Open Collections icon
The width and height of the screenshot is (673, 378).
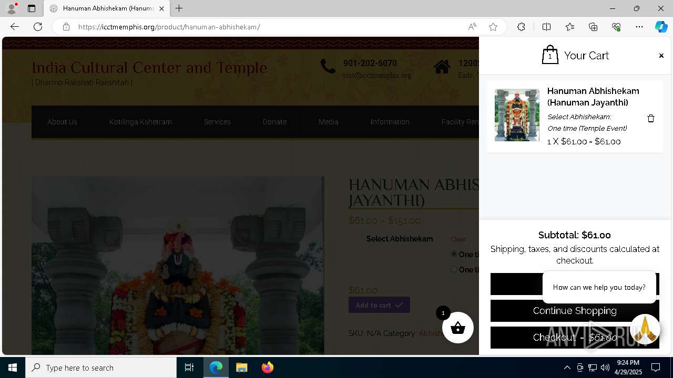tap(593, 27)
